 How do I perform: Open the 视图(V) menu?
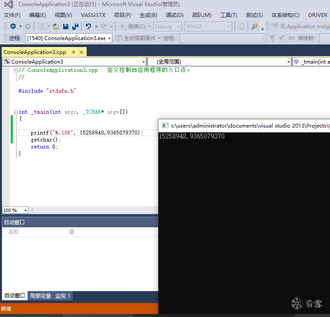(64, 15)
